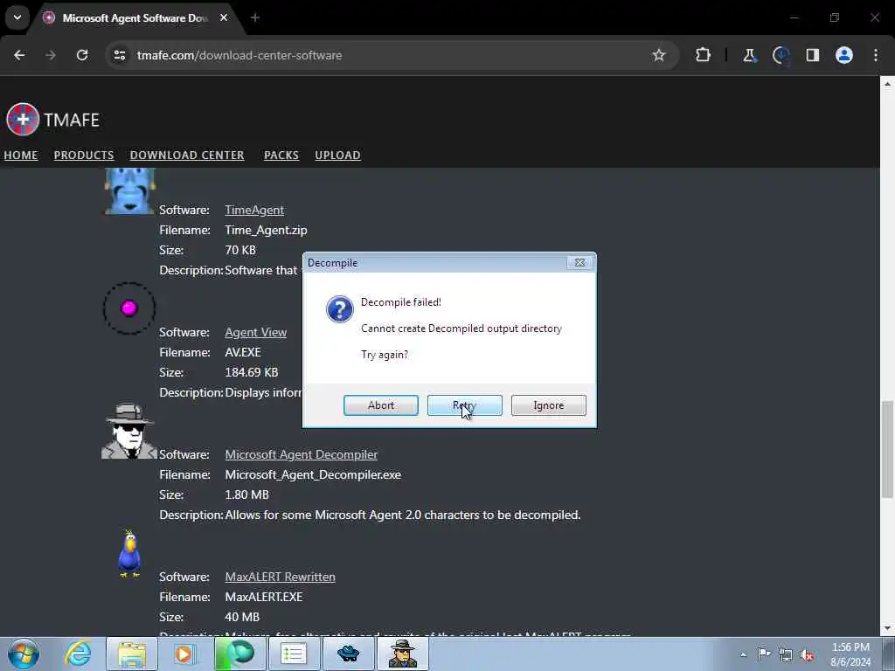Close the Microsoft Agent Software tab
This screenshot has height=671, width=895.
click(x=224, y=17)
